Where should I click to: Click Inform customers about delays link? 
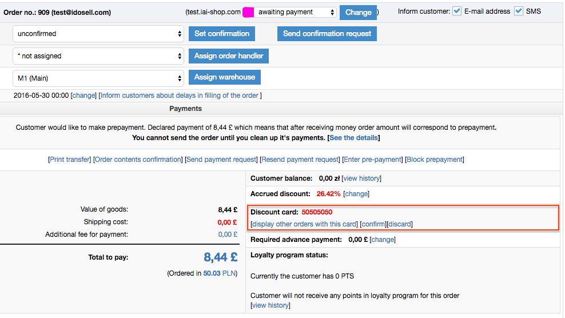click(x=180, y=96)
